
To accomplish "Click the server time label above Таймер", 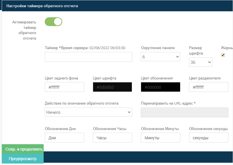I will tap(85, 48).
